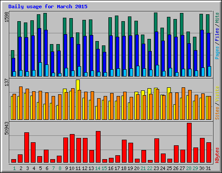The image size is (222, 173).
Task: Click day label 25
Action: [x=169, y=168]
